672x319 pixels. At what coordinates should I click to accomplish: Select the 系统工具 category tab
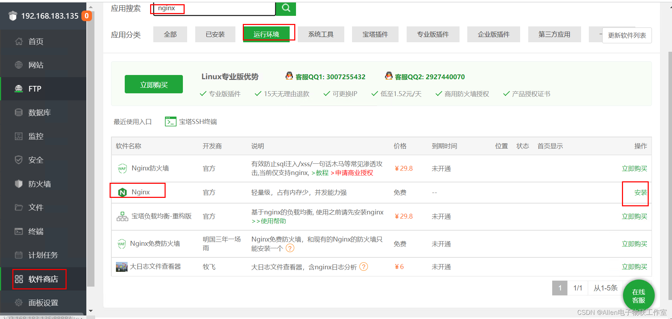(321, 34)
